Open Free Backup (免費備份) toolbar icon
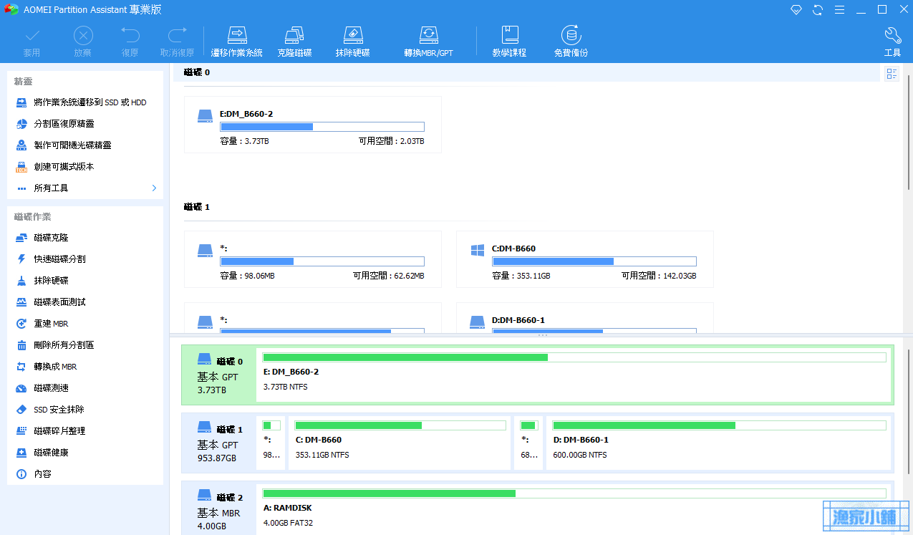 [571, 42]
